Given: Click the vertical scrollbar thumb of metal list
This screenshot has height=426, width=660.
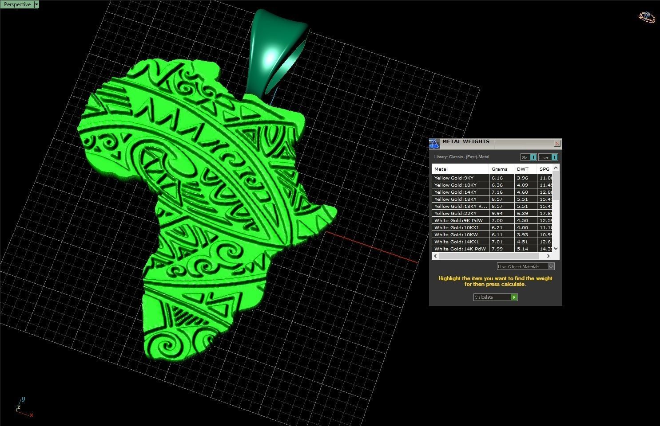Looking at the screenshot, I should [x=556, y=186].
